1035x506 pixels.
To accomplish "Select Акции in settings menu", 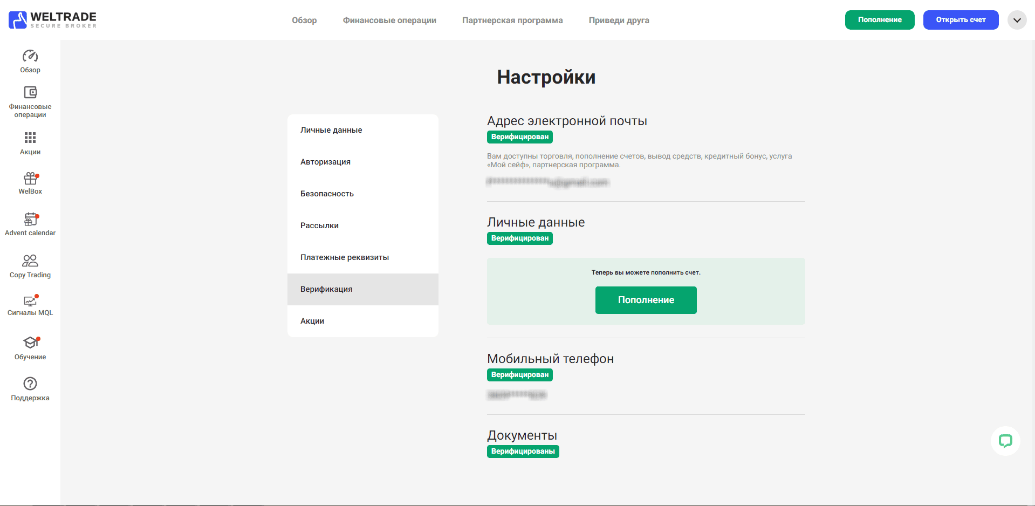I will pyautogui.click(x=363, y=321).
